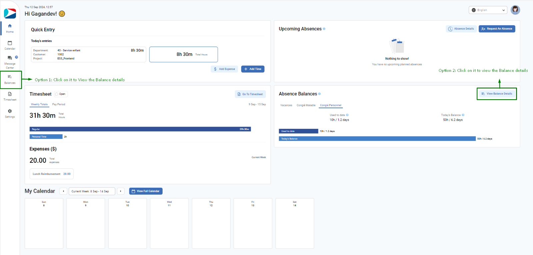Click the '50h / 6.2 days' balance value
Image resolution: width=533 pixels, height=255 pixels.
[x=453, y=120]
